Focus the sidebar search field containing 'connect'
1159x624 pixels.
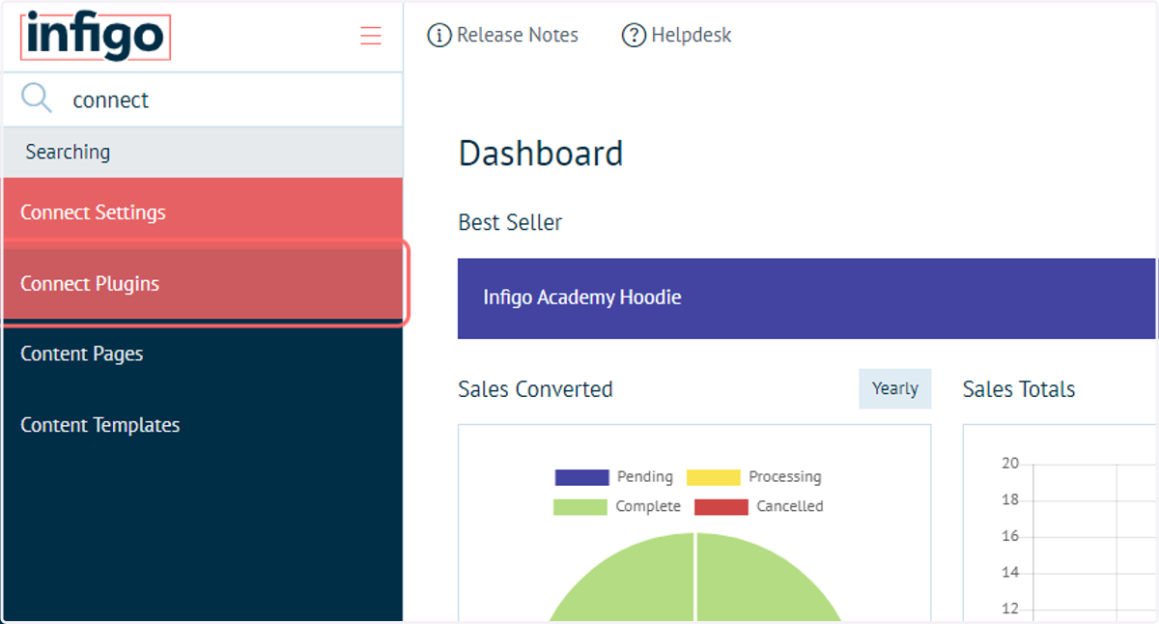203,99
